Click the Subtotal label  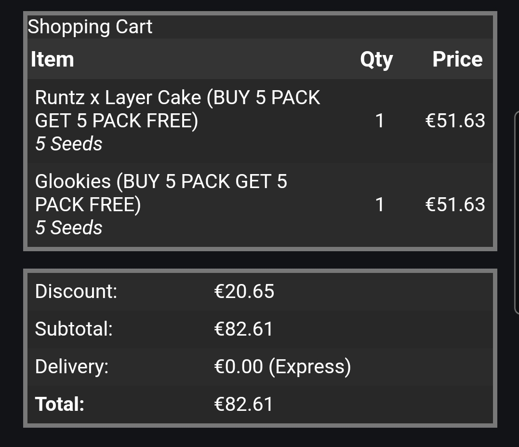click(74, 329)
